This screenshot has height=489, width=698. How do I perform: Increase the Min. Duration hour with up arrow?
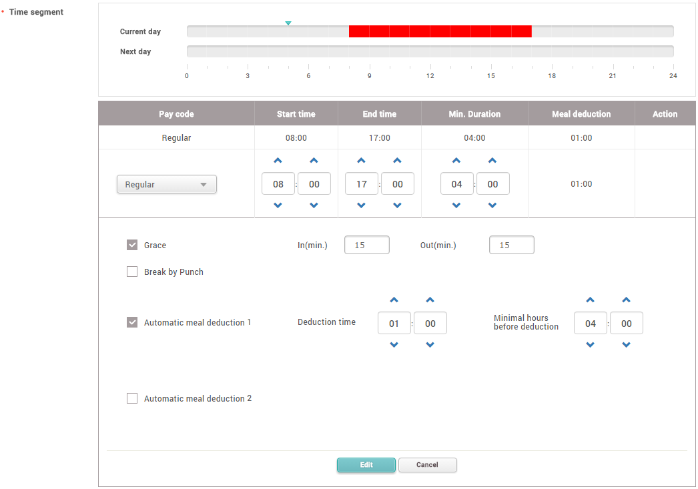coord(457,161)
